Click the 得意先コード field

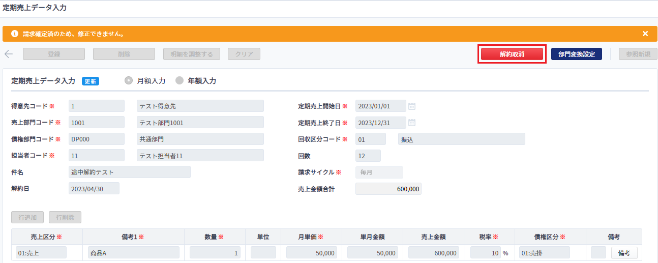pyautogui.click(x=97, y=106)
